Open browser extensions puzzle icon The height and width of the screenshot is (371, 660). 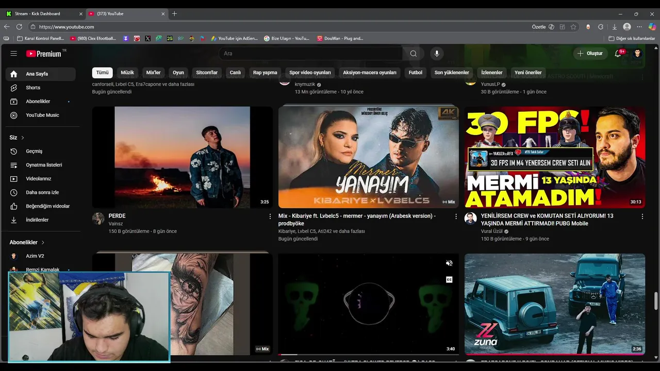point(601,27)
